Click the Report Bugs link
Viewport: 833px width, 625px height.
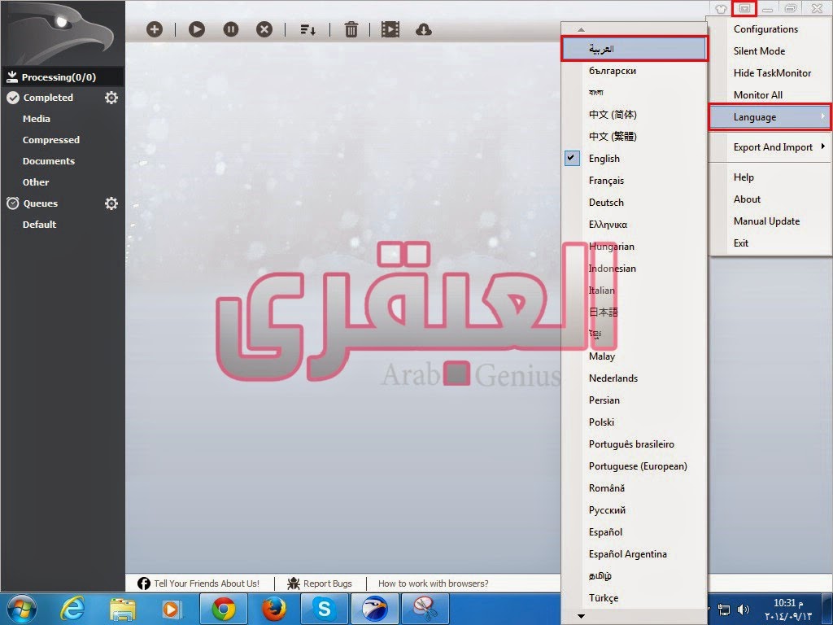click(x=327, y=583)
